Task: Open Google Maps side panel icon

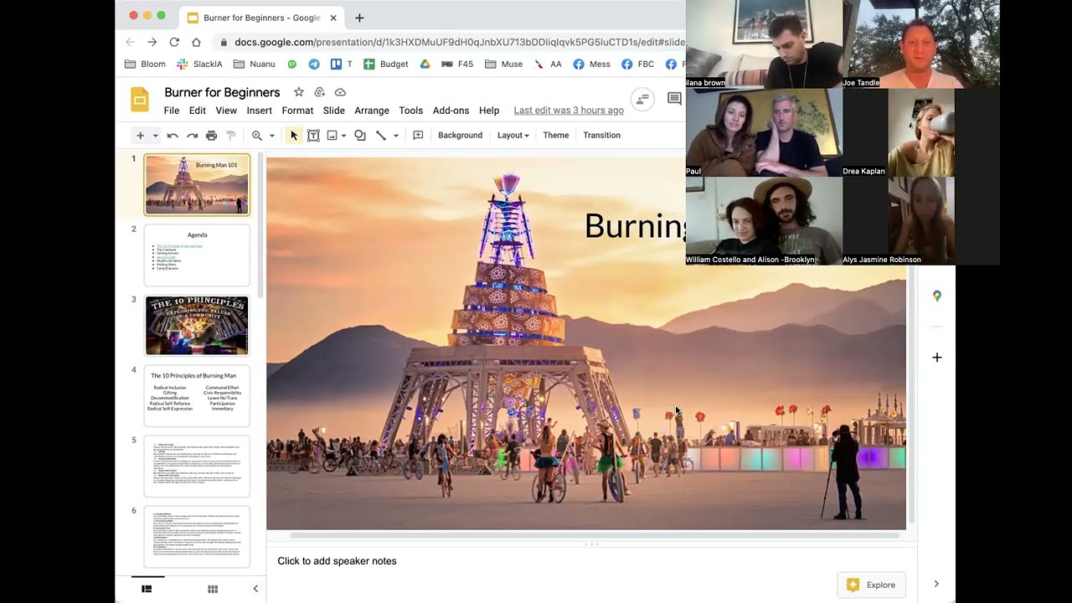Action: coord(937,296)
